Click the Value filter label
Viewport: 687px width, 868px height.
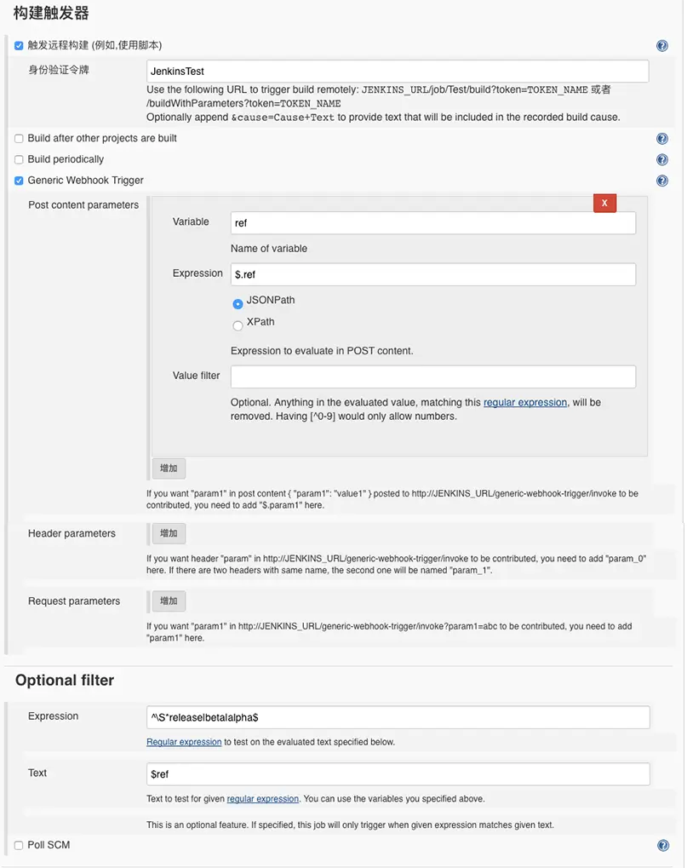[197, 376]
